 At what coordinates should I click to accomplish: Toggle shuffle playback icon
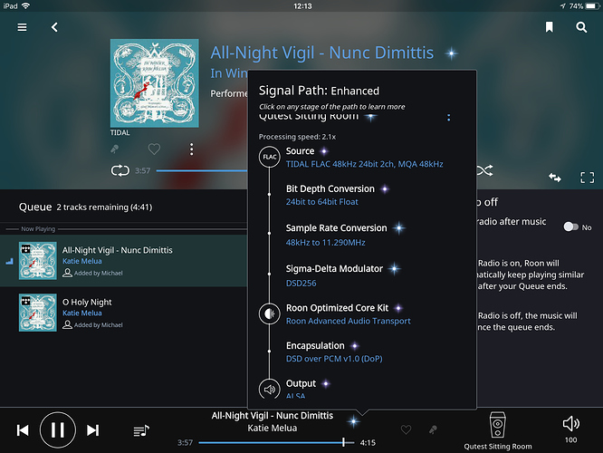pos(484,170)
